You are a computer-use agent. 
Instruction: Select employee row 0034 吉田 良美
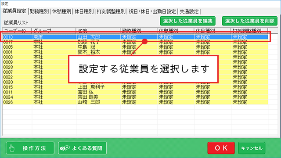[x=136, y=97]
